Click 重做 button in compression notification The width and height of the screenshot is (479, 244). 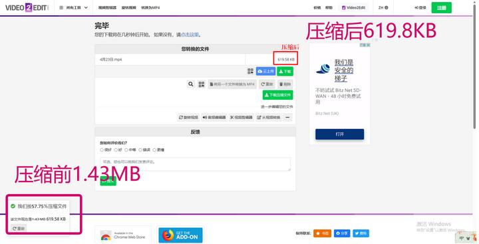[19, 229]
